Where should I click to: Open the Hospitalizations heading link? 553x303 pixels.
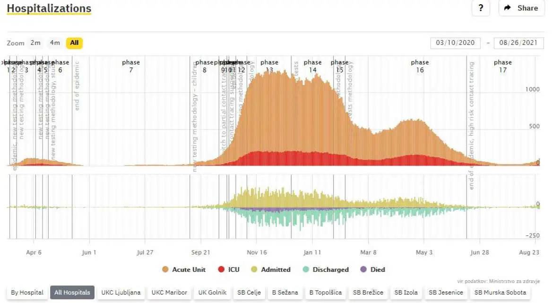[49, 9]
